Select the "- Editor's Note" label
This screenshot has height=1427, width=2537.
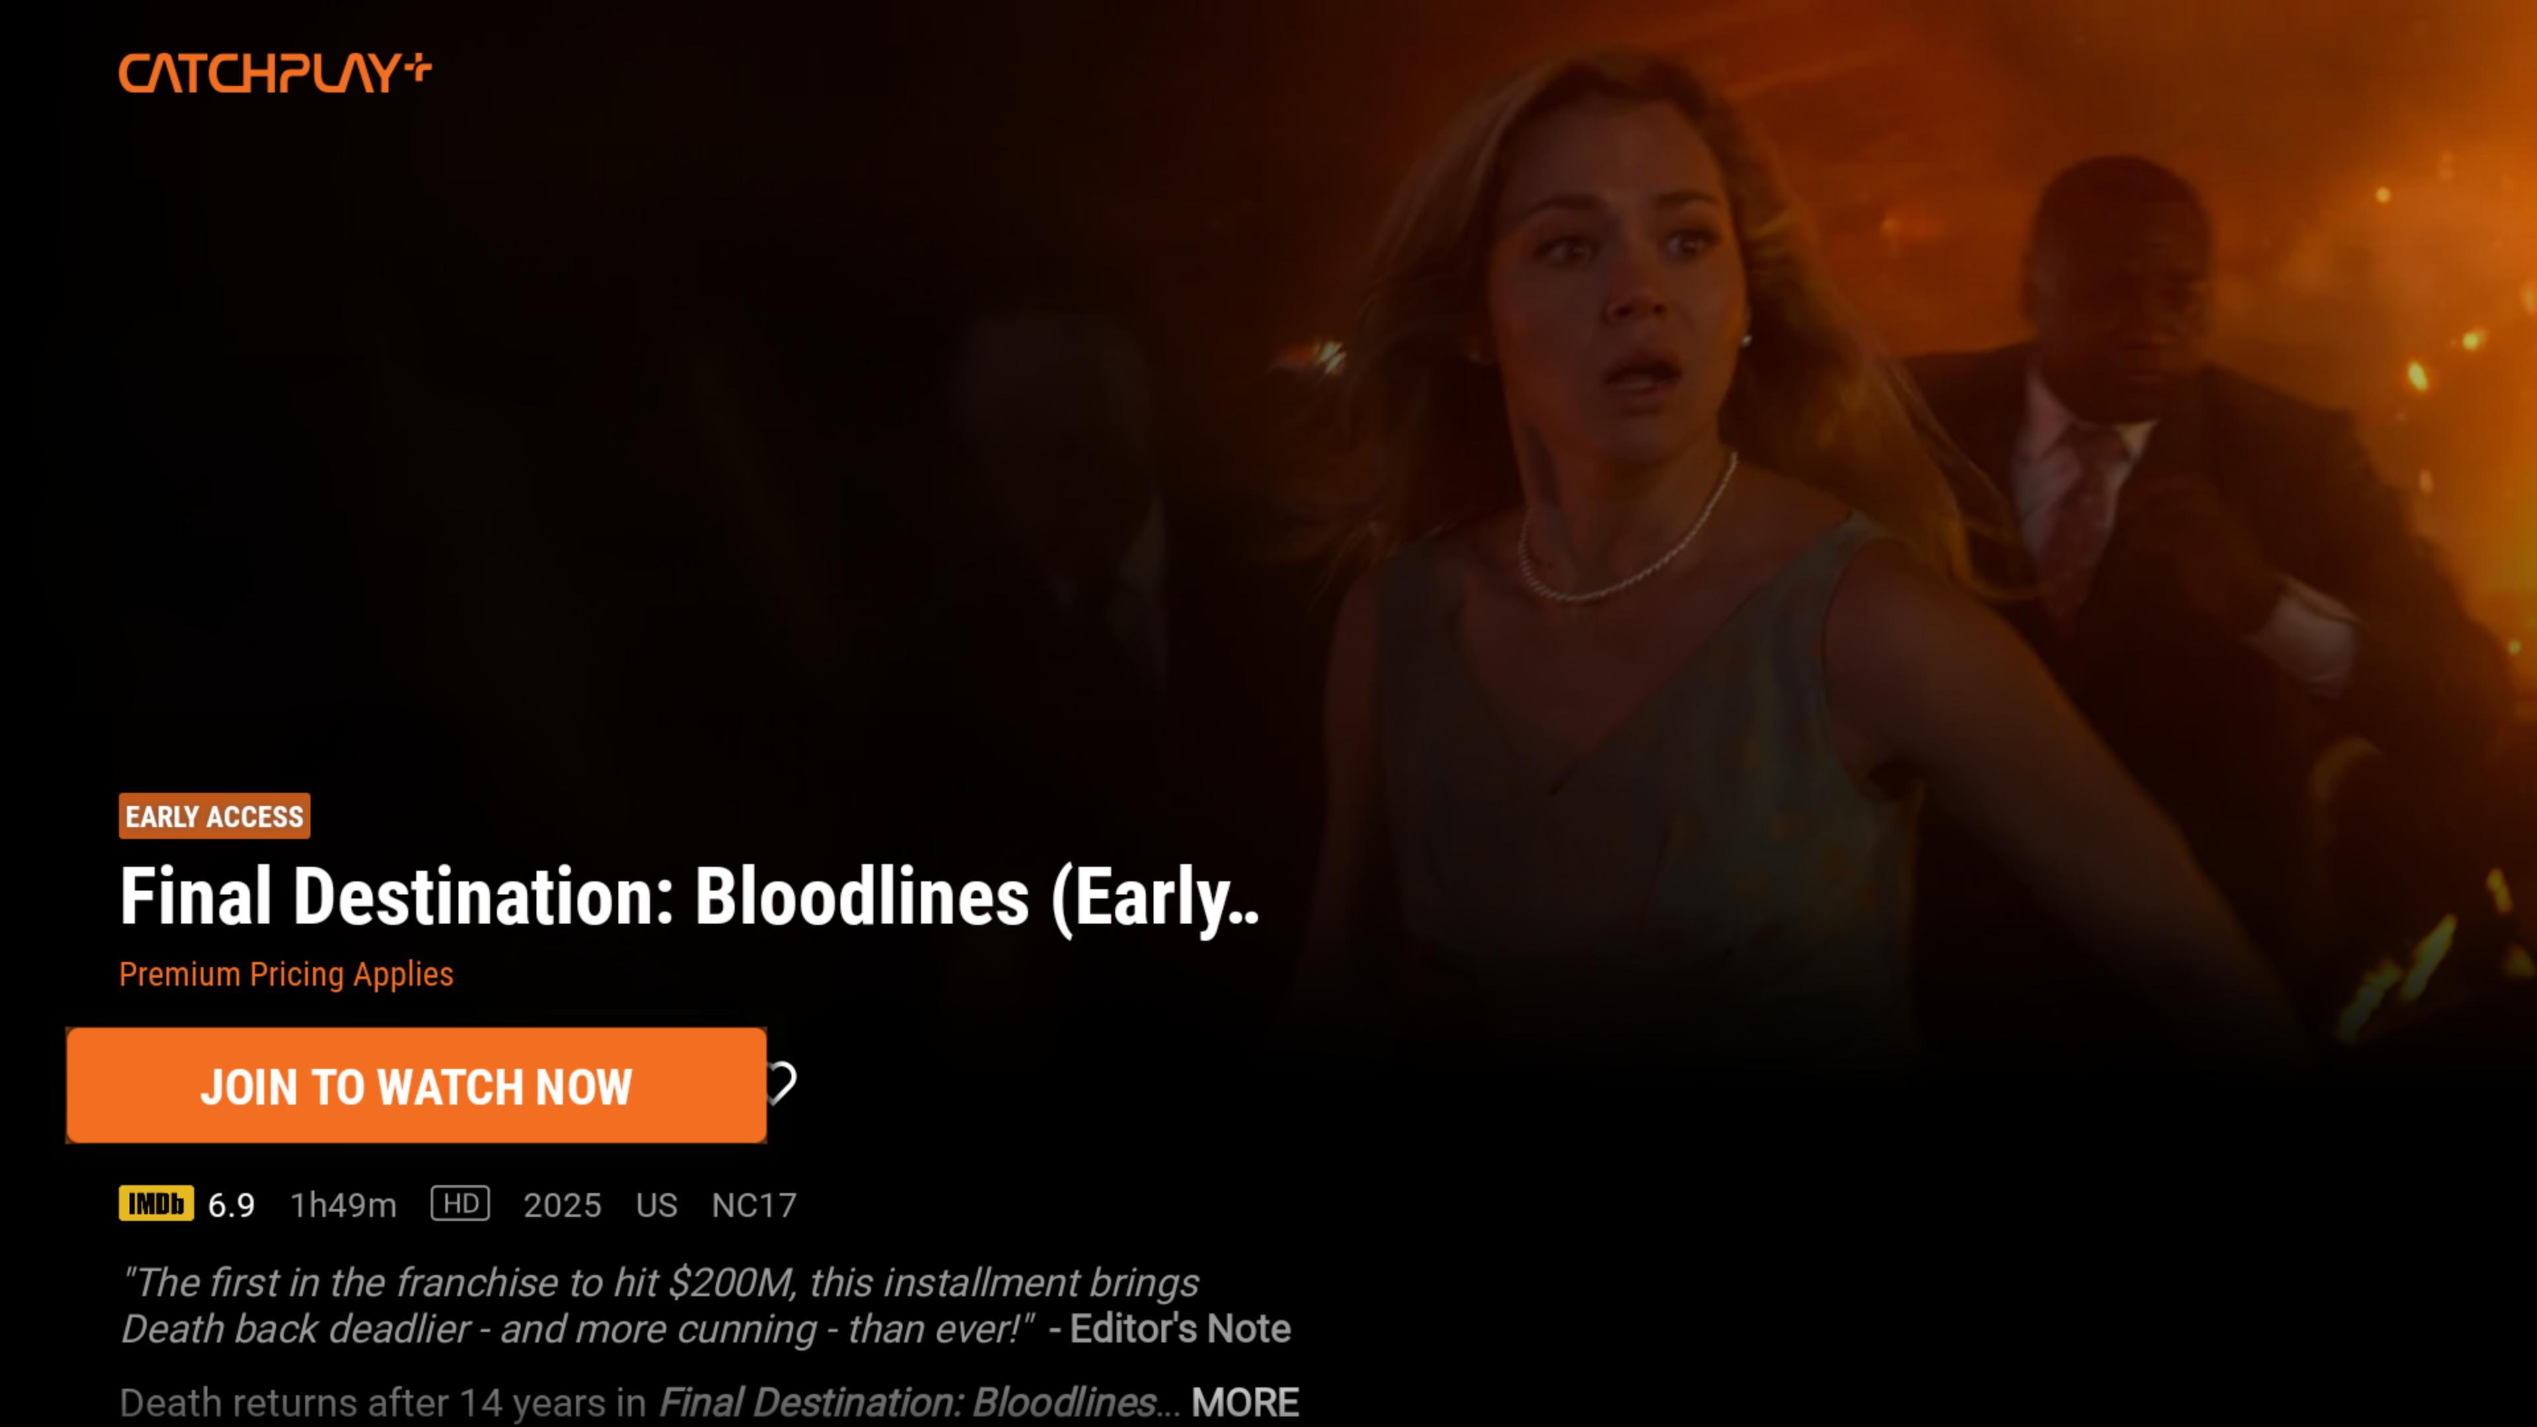pos(1169,1329)
